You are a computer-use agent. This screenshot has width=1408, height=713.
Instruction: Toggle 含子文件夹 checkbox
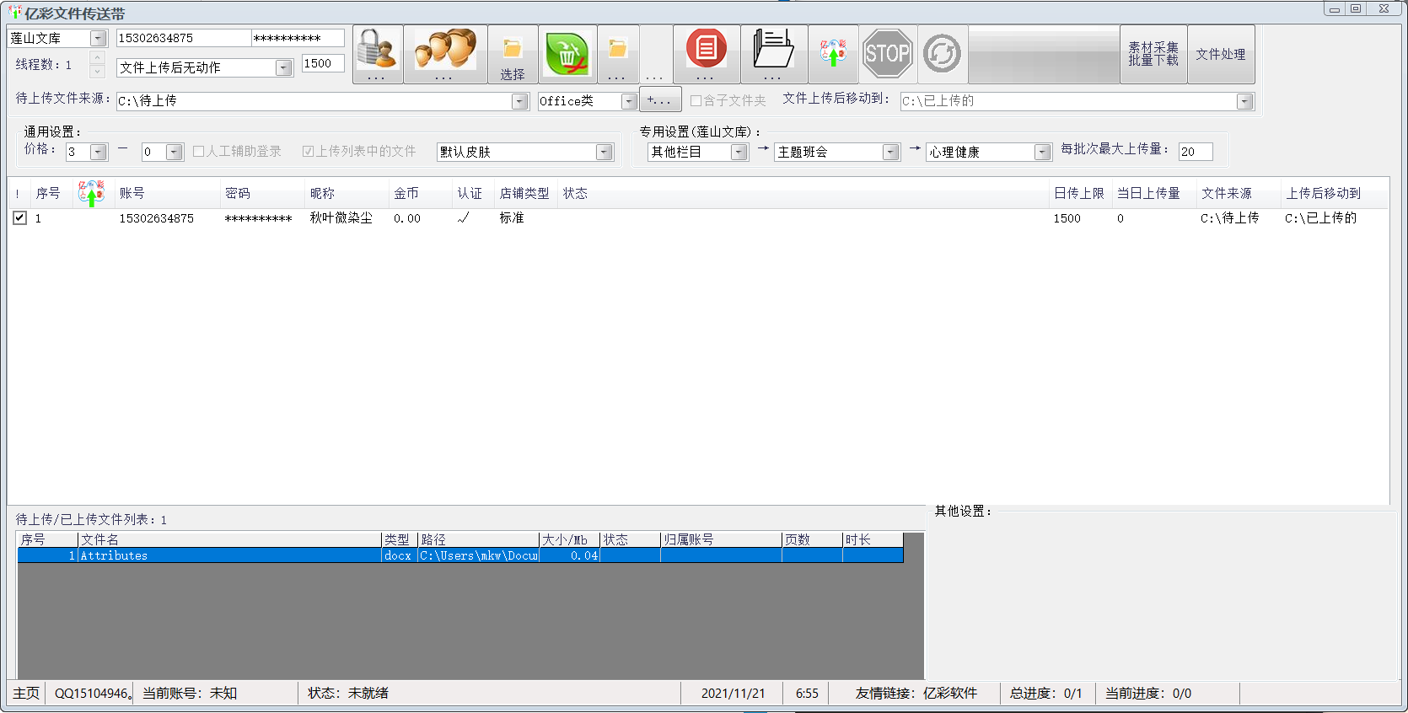(x=696, y=100)
